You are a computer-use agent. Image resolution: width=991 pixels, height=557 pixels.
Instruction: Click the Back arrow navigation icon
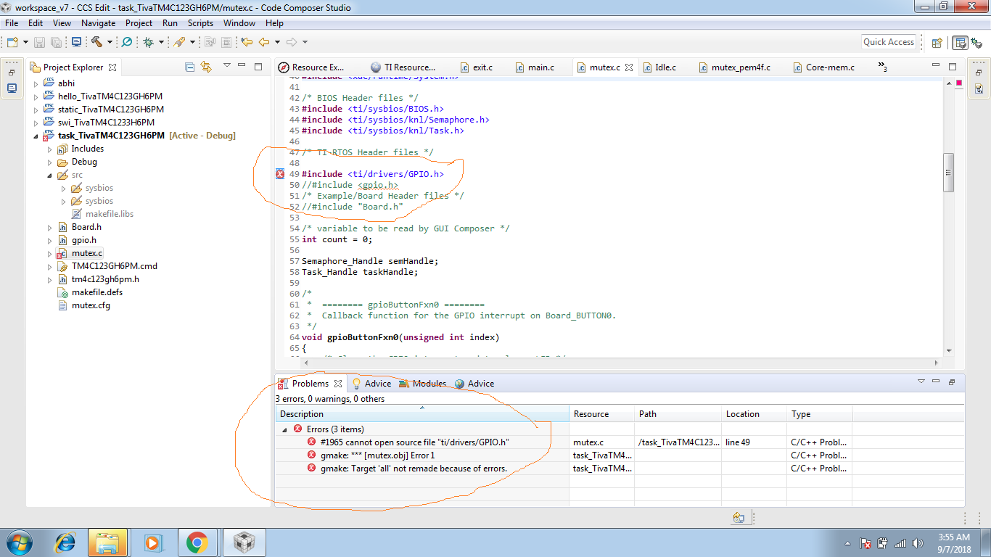(264, 42)
